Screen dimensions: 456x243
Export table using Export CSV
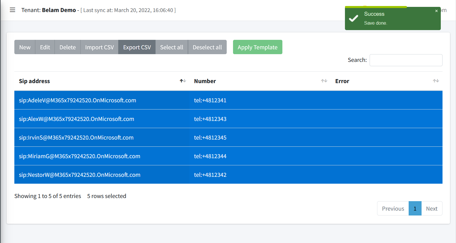tap(137, 47)
